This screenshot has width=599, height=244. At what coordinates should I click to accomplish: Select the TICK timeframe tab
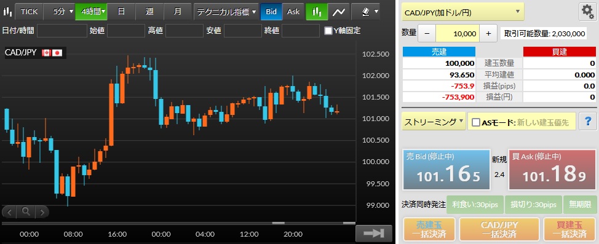[29, 12]
